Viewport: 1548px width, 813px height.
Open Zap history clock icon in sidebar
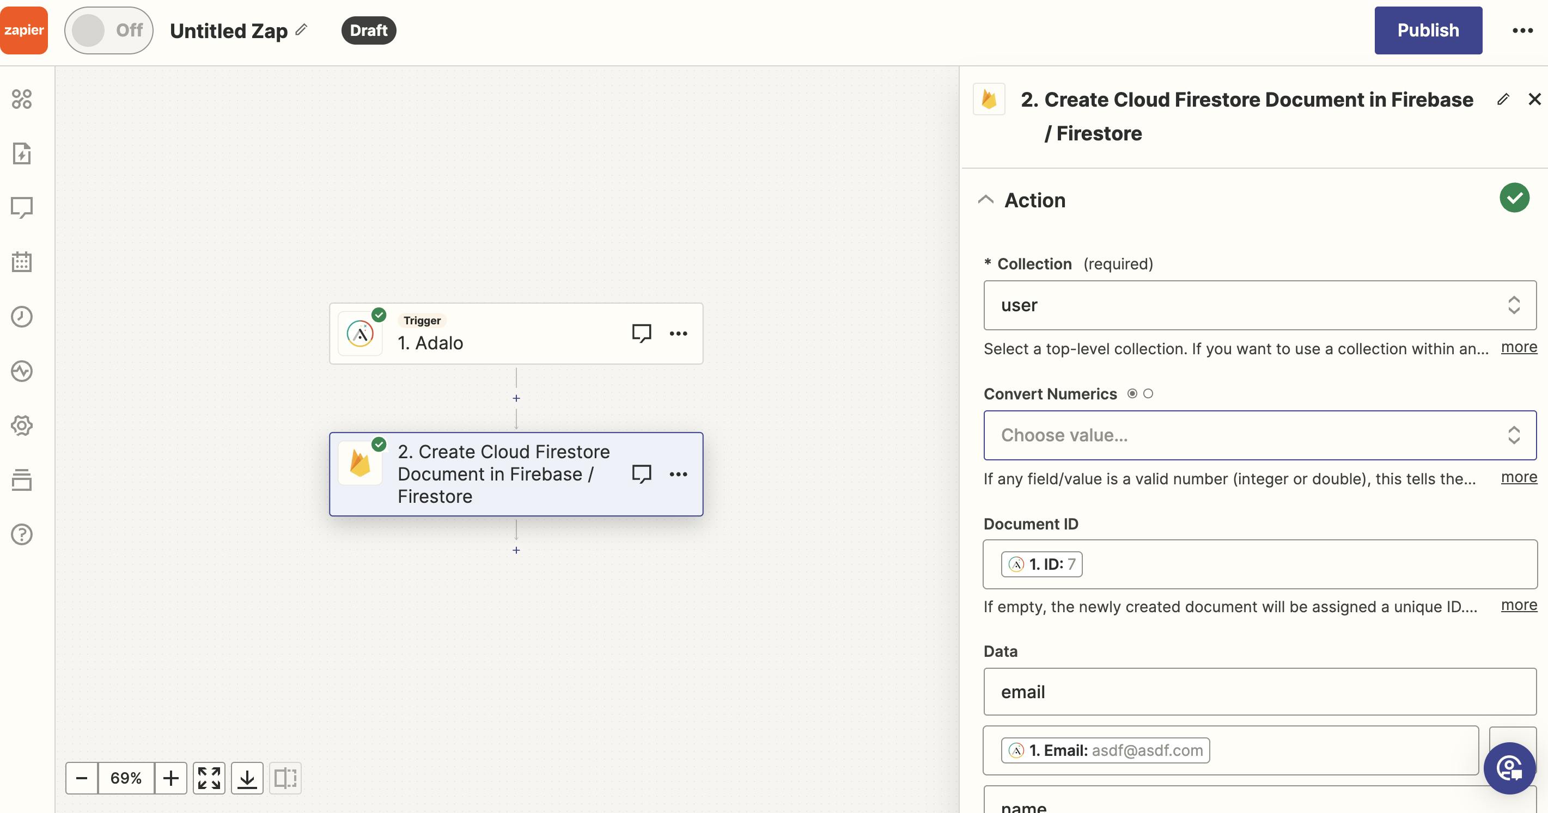click(x=22, y=316)
